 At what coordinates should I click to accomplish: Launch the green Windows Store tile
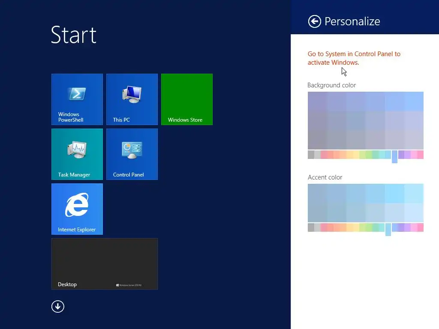click(187, 99)
